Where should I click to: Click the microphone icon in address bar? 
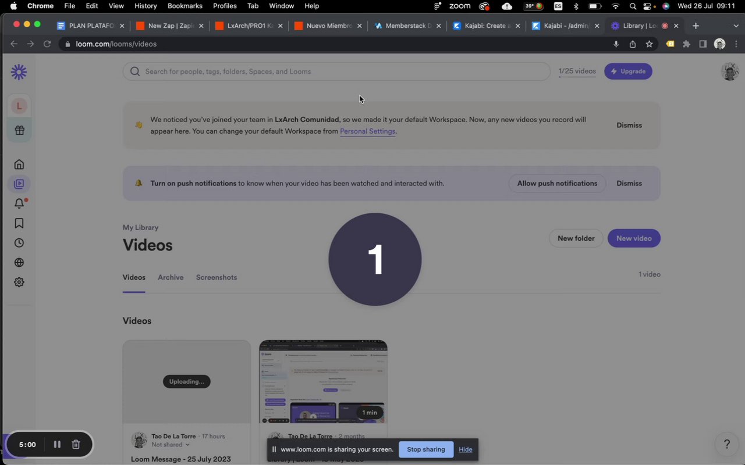pos(616,44)
